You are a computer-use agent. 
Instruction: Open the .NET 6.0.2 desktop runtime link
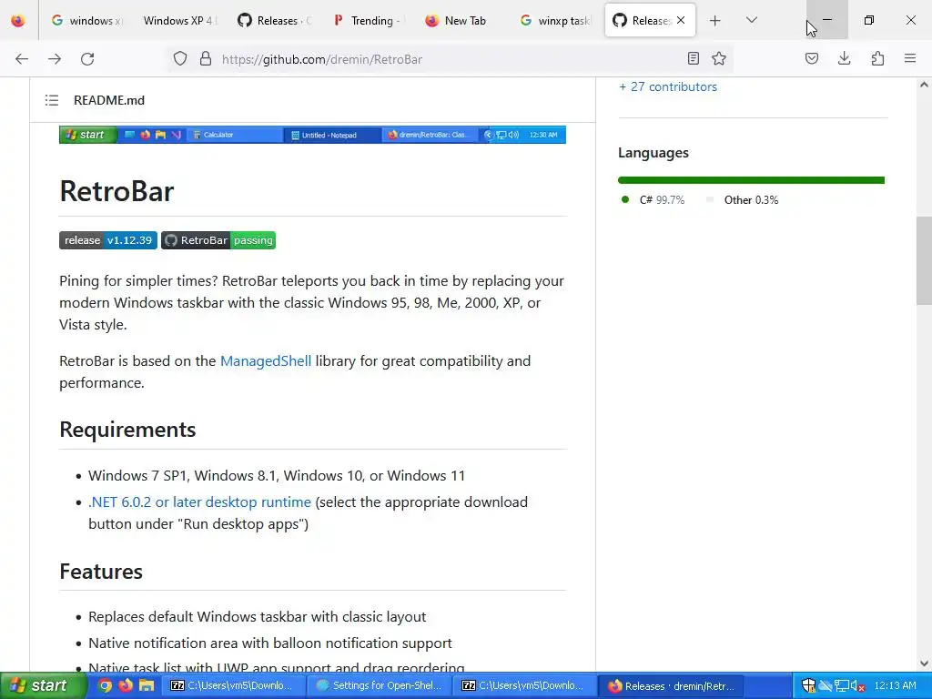[x=199, y=501]
